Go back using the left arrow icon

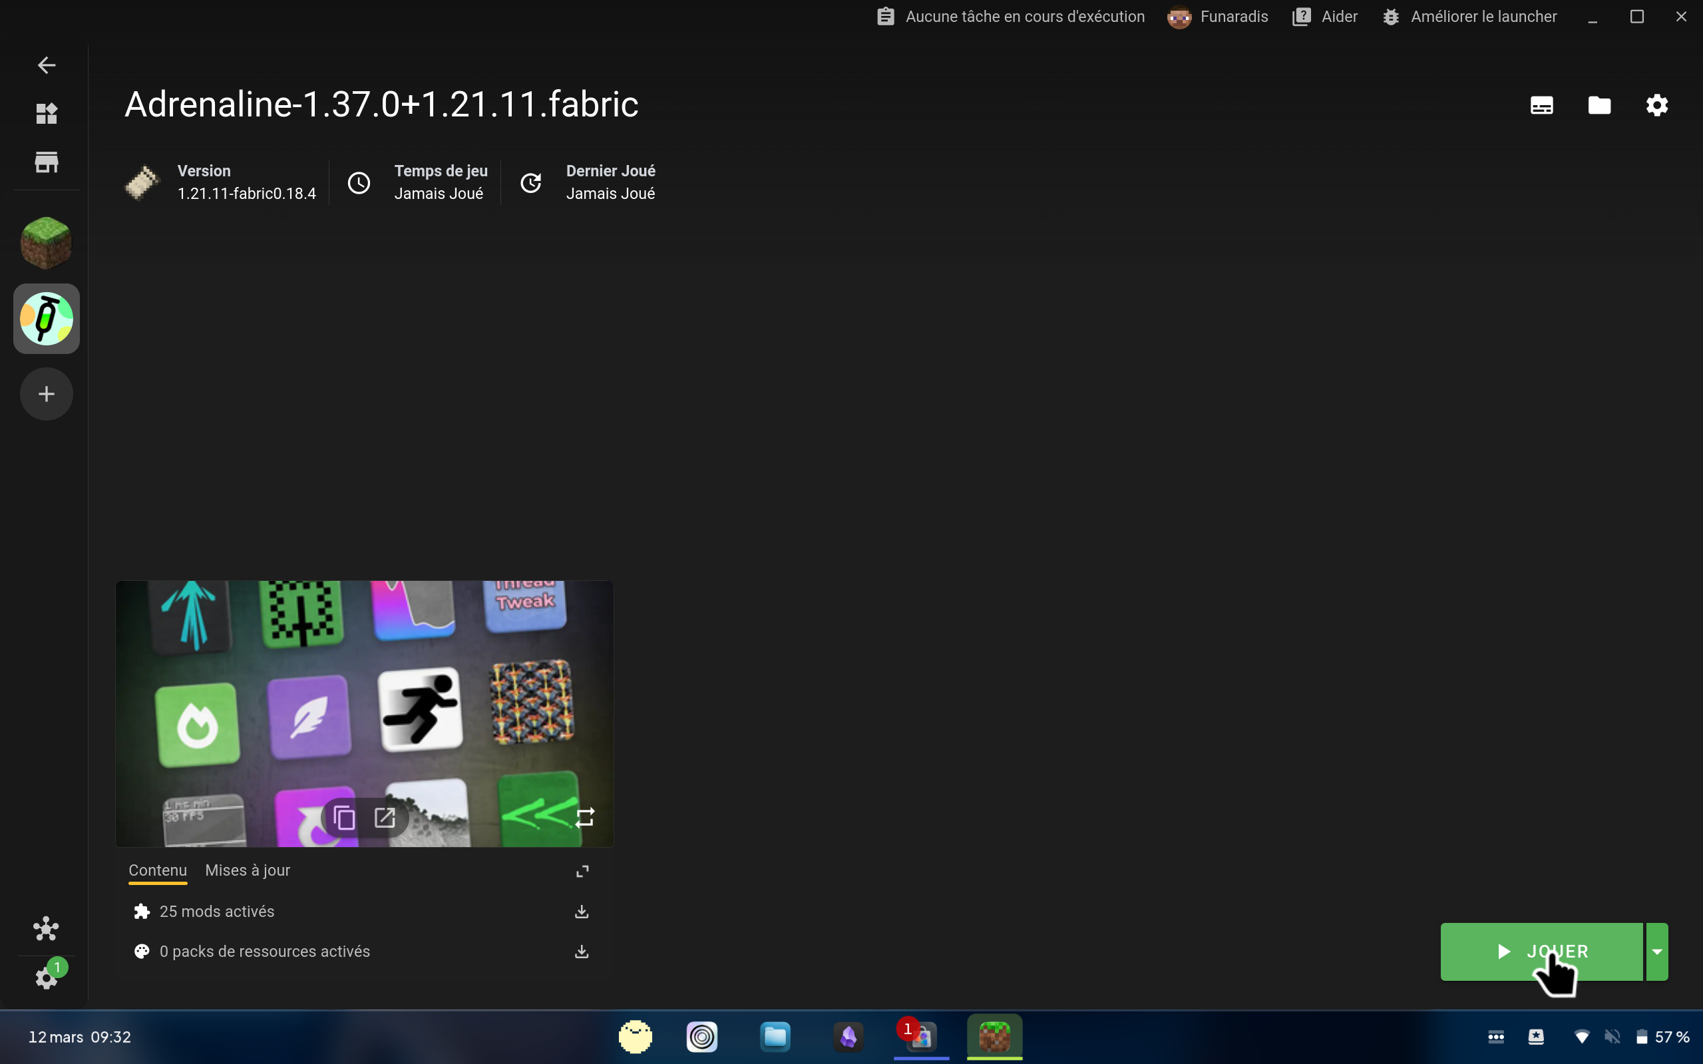point(47,65)
